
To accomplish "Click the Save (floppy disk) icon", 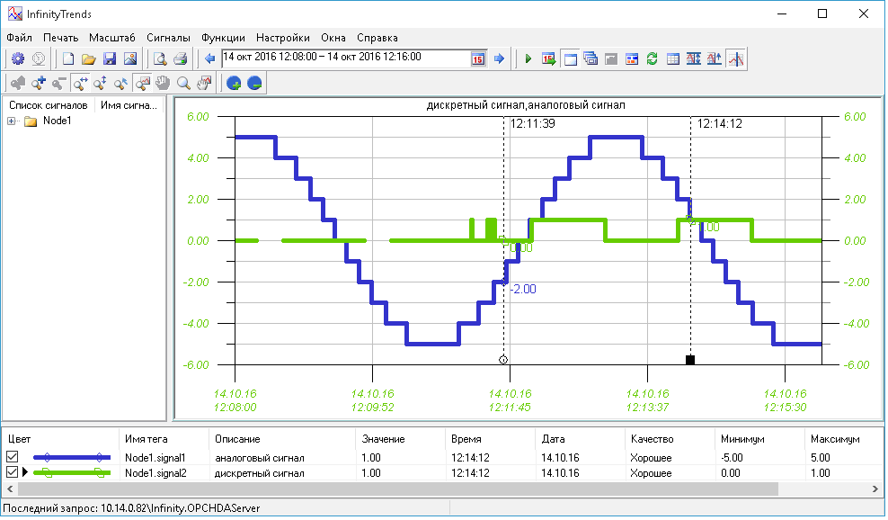I will coord(110,58).
